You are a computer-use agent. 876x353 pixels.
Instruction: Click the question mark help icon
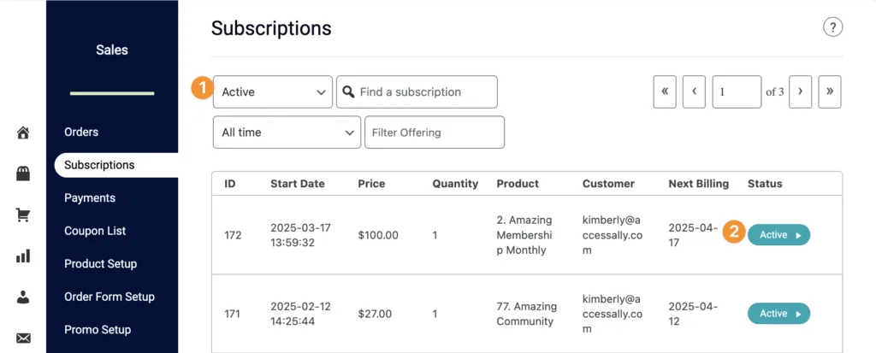[832, 27]
